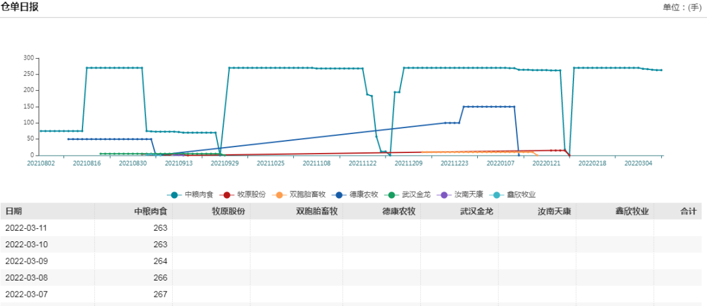Viewport: 707px width, 306px height.
Task: Click x-axis label 20210802
Action: tap(41, 163)
